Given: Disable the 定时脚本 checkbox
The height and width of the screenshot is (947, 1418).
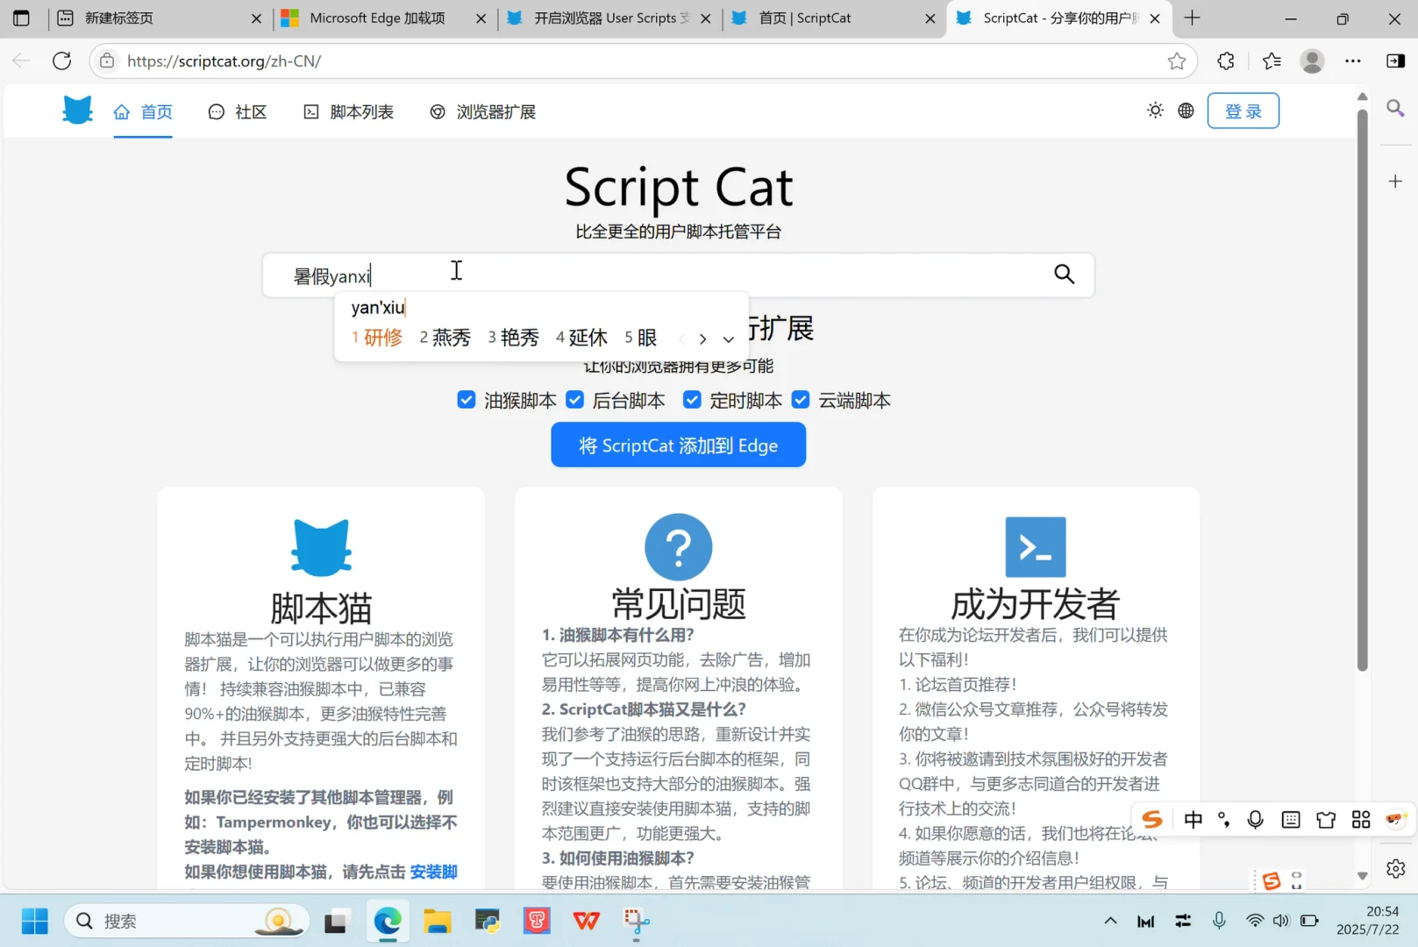Looking at the screenshot, I should (x=692, y=400).
